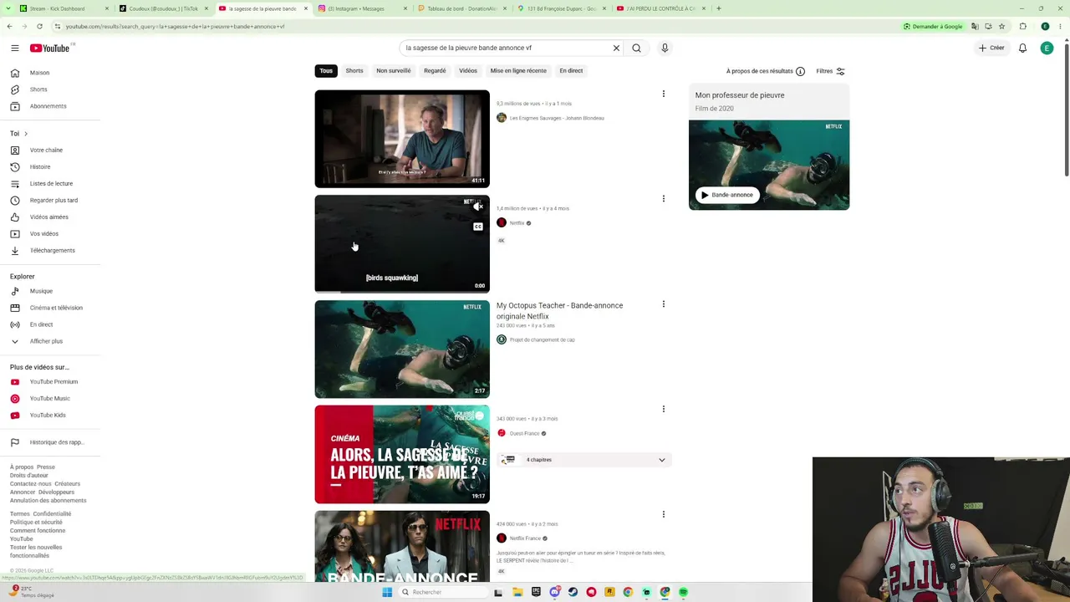Viewport: 1070px width, 602px height.
Task: Open the three-dot menu for My Octopus Teacher video
Action: [664, 304]
